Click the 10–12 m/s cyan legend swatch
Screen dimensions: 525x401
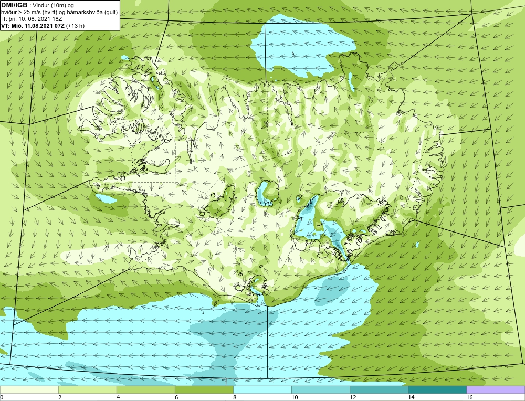coord(320,389)
